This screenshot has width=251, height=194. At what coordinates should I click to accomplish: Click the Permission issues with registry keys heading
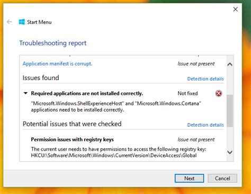pyautogui.click(x=72, y=139)
